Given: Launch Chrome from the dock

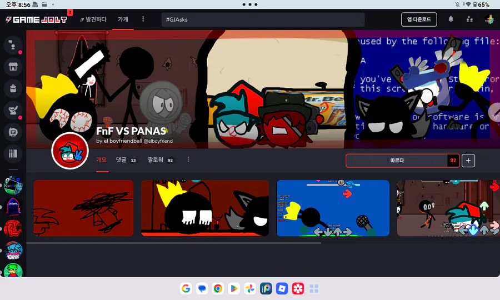Looking at the screenshot, I should (218, 288).
